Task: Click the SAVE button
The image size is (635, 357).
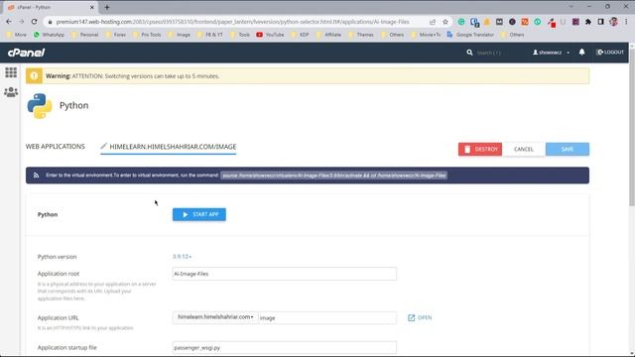Action: [x=568, y=149]
